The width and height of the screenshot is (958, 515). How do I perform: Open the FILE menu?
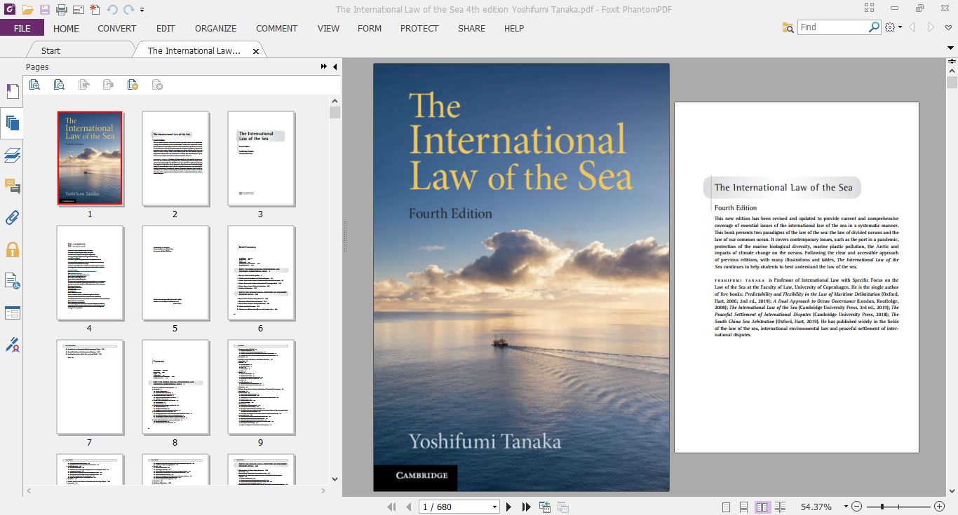point(22,28)
